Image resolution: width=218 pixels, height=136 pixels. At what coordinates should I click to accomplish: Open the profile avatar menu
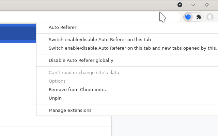click(x=210, y=17)
